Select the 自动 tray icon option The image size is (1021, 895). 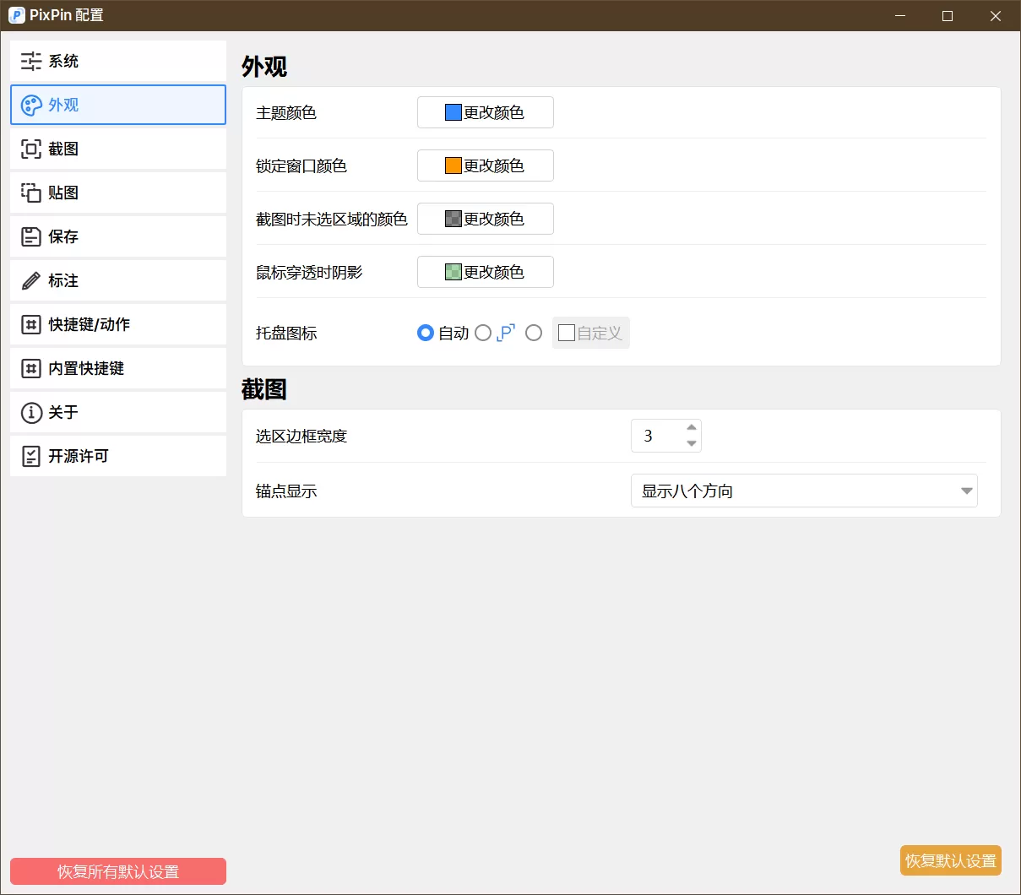[x=426, y=333]
